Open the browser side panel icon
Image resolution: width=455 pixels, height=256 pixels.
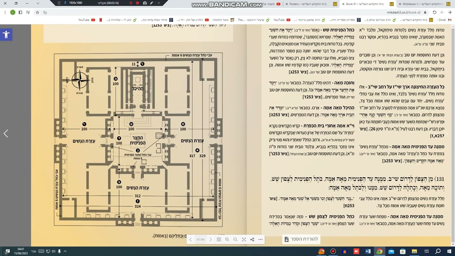(x=20, y=12)
